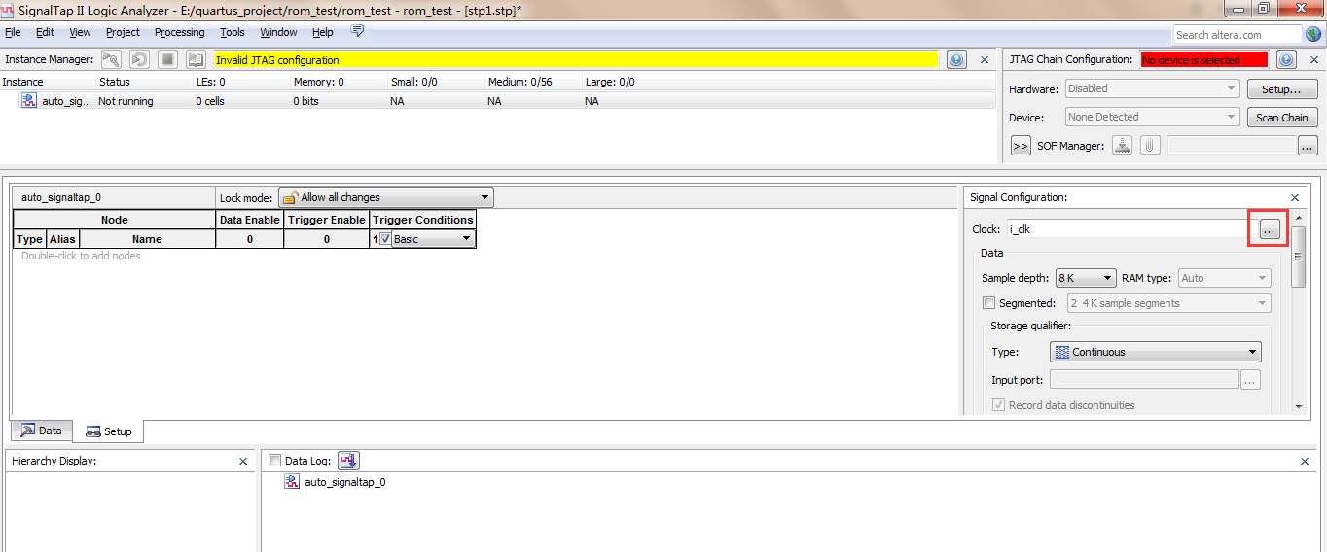Click the >> expand button beside SOF Manager
This screenshot has height=552, width=1327.
[1021, 146]
